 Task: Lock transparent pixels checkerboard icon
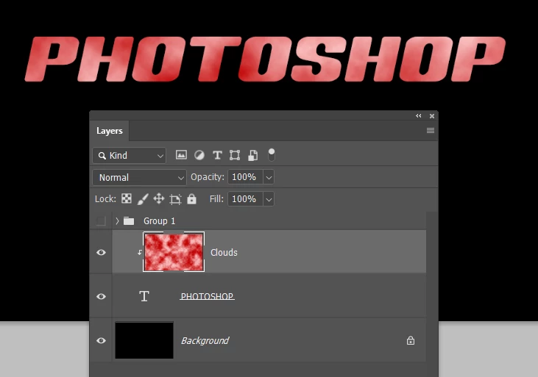tap(127, 198)
